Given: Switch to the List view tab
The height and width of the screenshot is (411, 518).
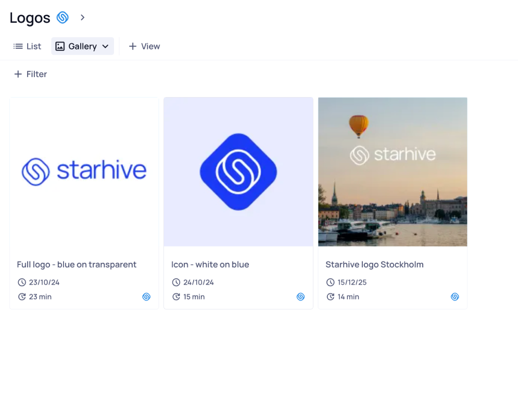Looking at the screenshot, I should [x=27, y=46].
